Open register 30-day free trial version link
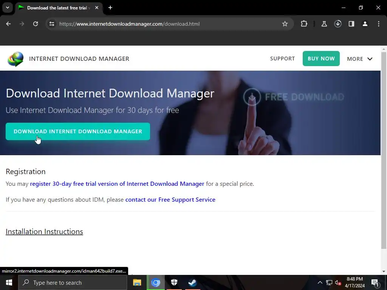Viewport: 387px width, 290px height. [117, 184]
